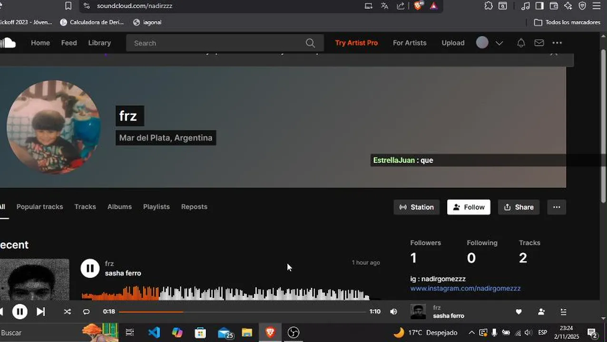The width and height of the screenshot is (607, 342).
Task: Open Brave Leo AI sparkle icon
Action: pos(568,6)
